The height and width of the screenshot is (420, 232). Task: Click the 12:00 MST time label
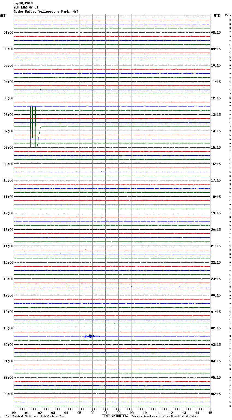(x=8, y=213)
